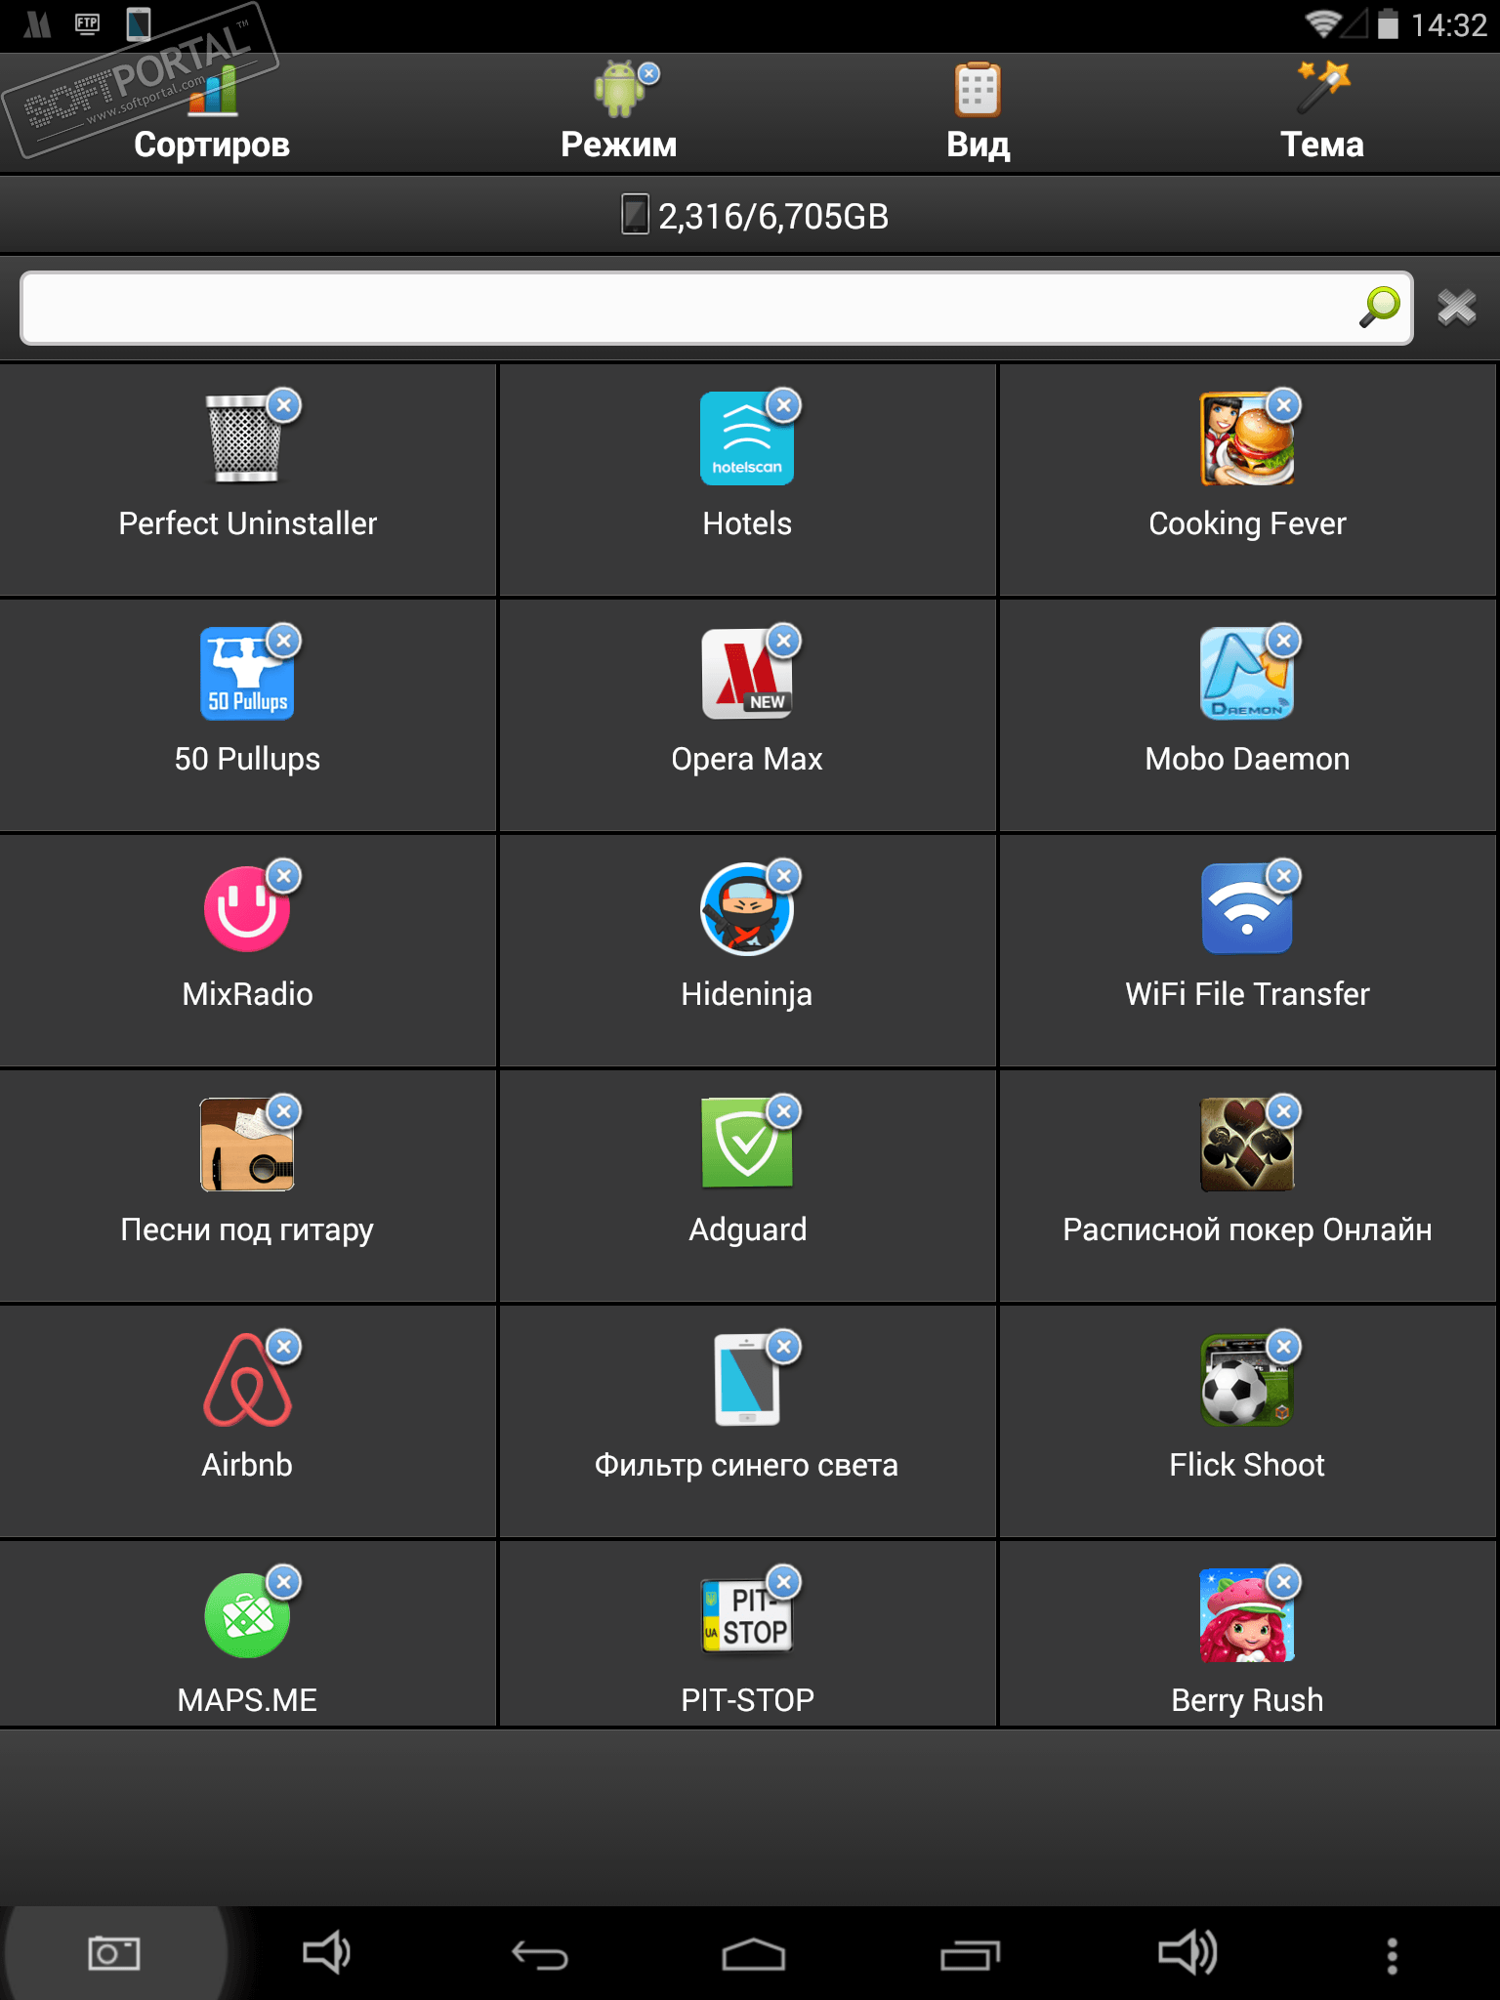The image size is (1500, 2000).
Task: Select the Фильтр синего света app icon
Action: point(747,1380)
